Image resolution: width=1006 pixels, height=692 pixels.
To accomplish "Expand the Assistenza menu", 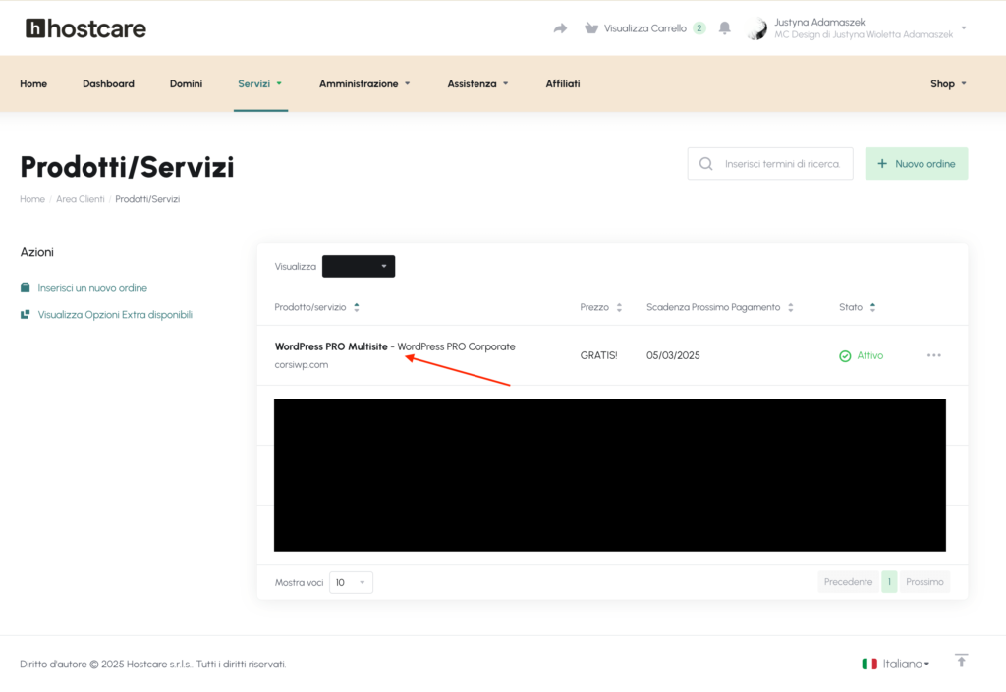I will click(478, 84).
